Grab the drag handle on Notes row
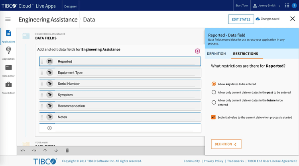 [42, 117]
